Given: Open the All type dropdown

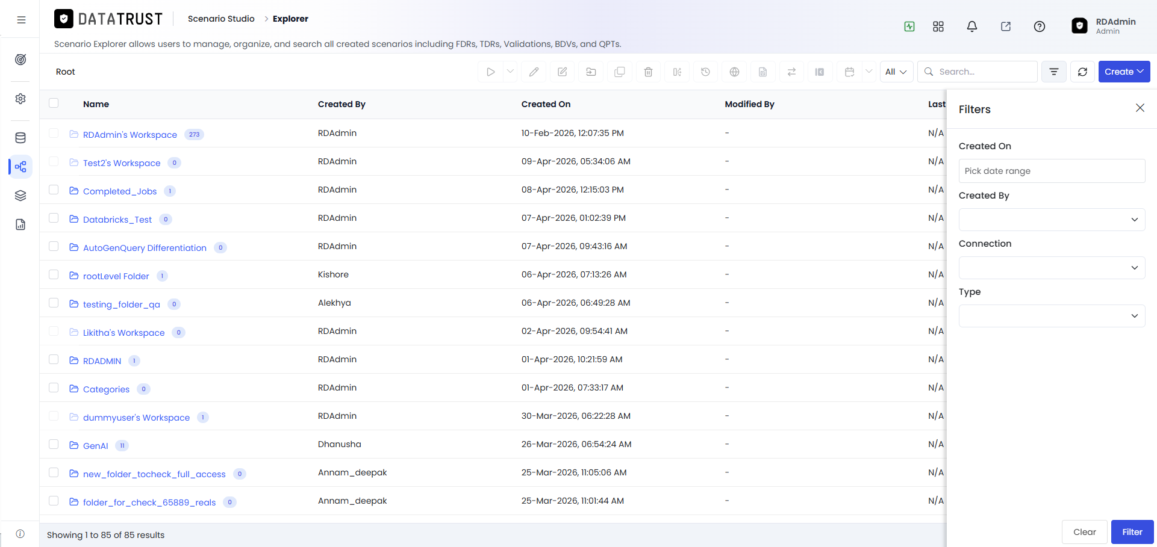Looking at the screenshot, I should [896, 72].
